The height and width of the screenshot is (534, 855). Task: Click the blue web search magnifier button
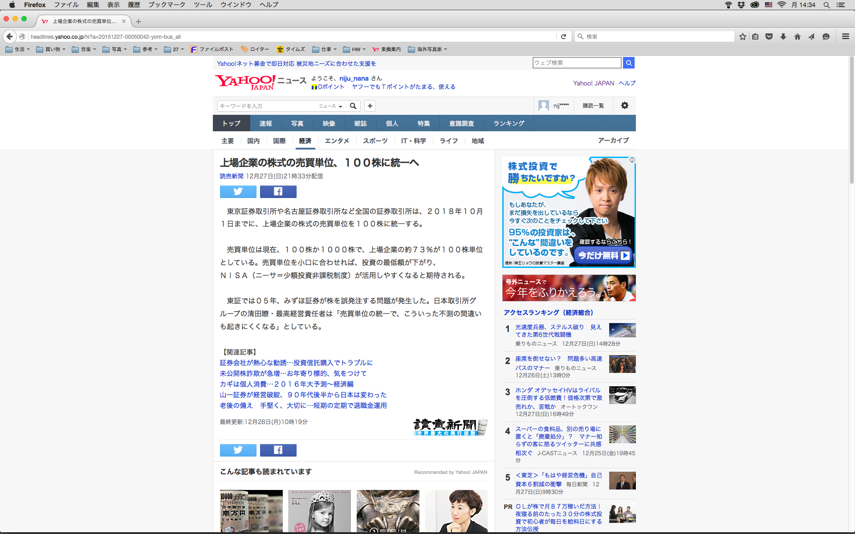coord(628,63)
